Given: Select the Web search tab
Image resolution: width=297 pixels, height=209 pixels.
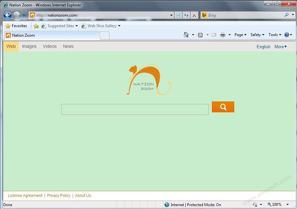Looking at the screenshot, I should click(11, 46).
